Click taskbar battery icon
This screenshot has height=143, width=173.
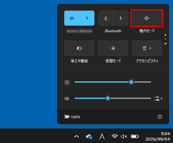pos(135,136)
